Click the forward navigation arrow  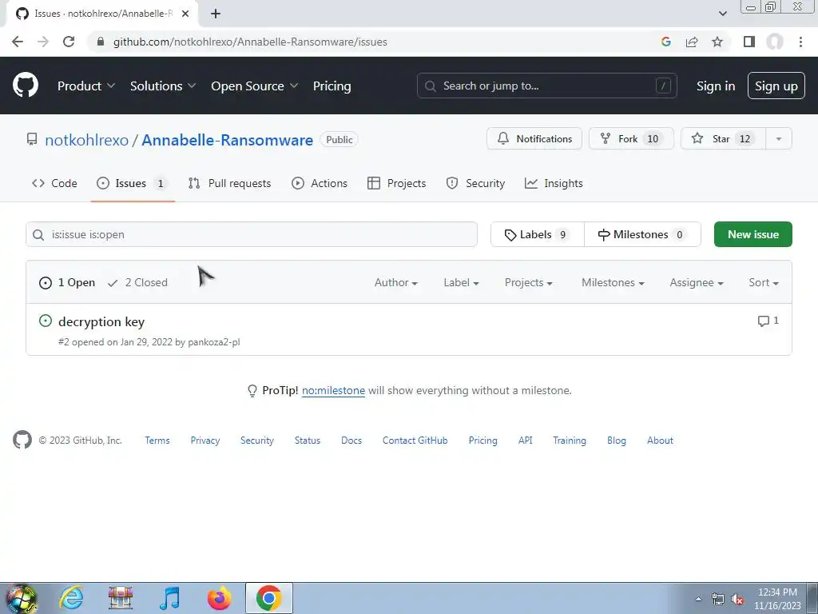coord(43,42)
